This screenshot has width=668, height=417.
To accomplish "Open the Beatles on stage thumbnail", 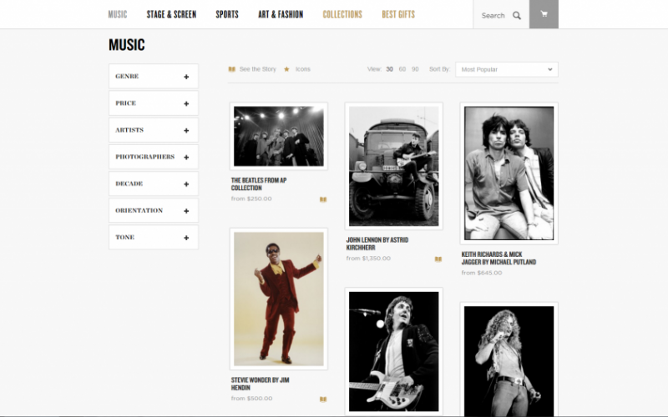I will pyautogui.click(x=279, y=136).
